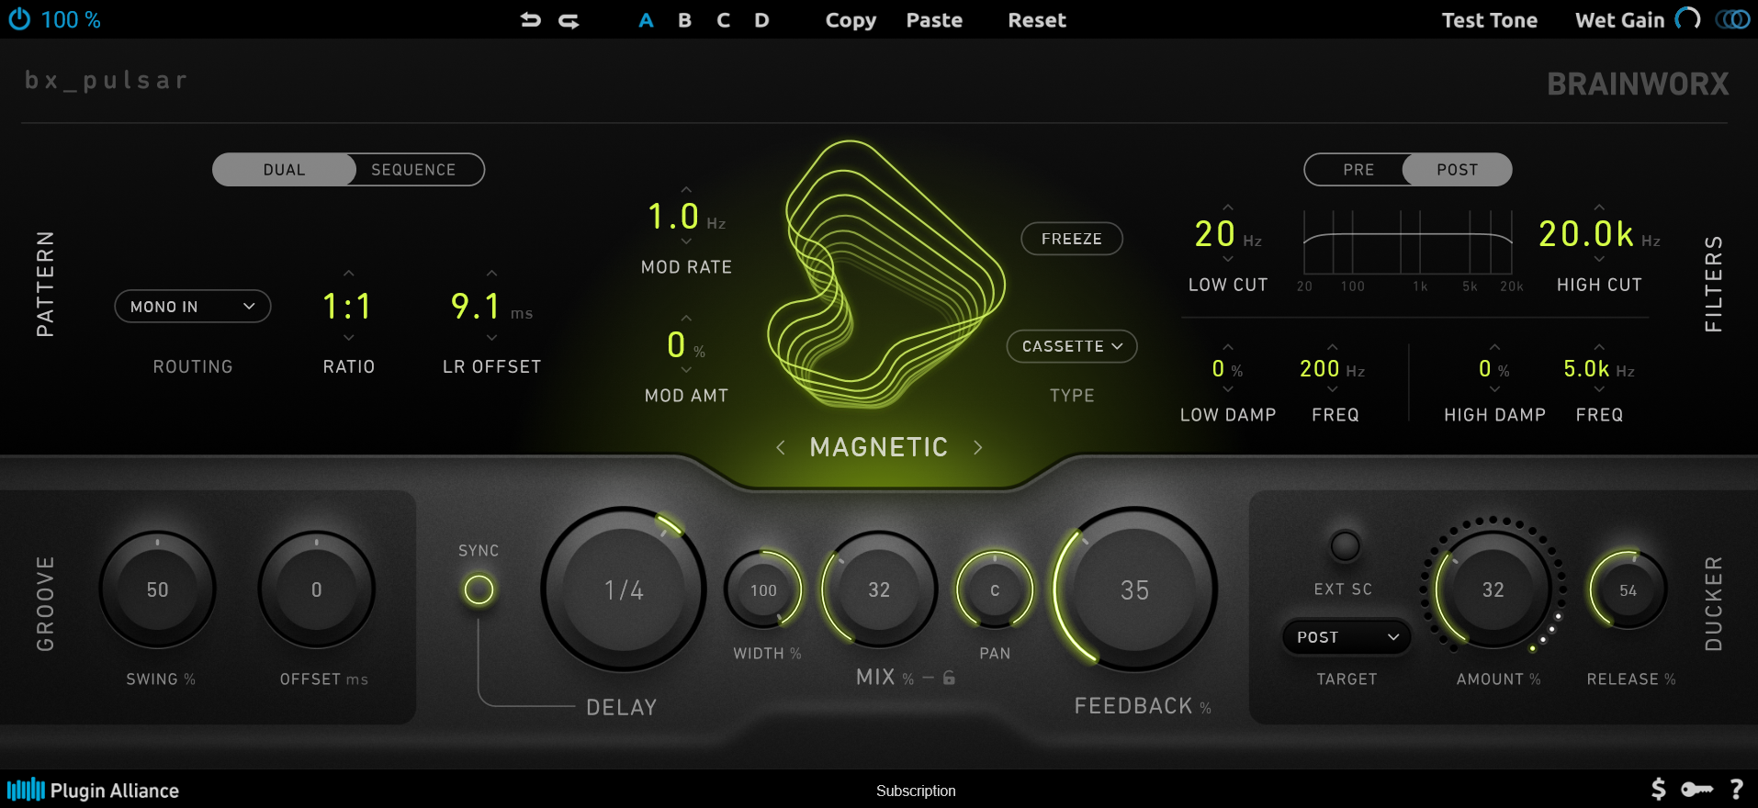Decrease MOD RATE with down arrow
This screenshot has width=1758, height=808.
point(686,241)
